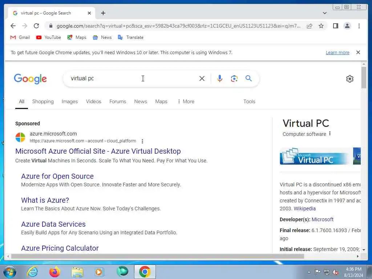
Task: Open Google quick settings gear
Action: tap(350, 79)
